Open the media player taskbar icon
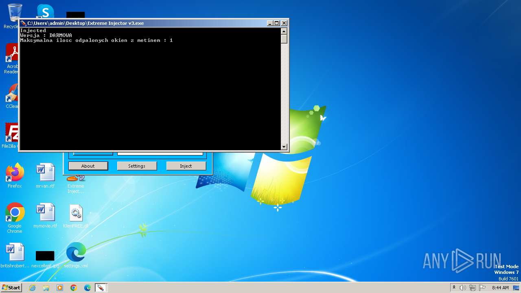Image resolution: width=521 pixels, height=293 pixels. tap(60, 288)
